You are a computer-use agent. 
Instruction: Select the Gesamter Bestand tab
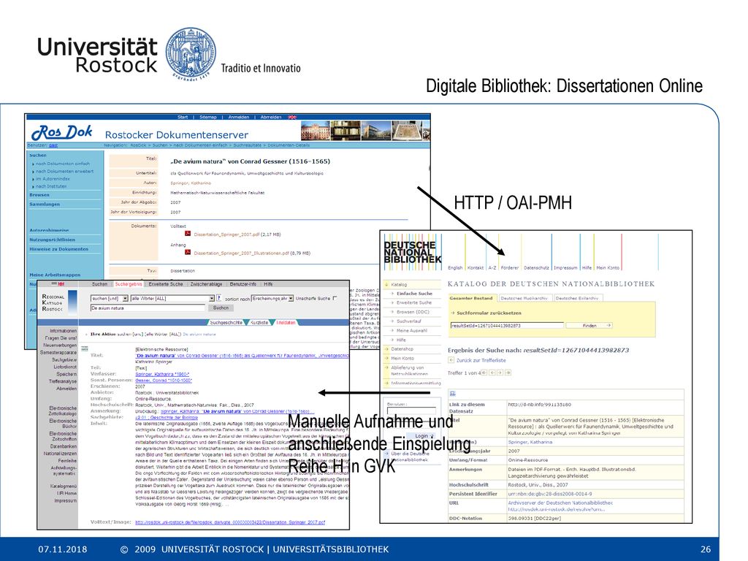pyautogui.click(x=471, y=298)
